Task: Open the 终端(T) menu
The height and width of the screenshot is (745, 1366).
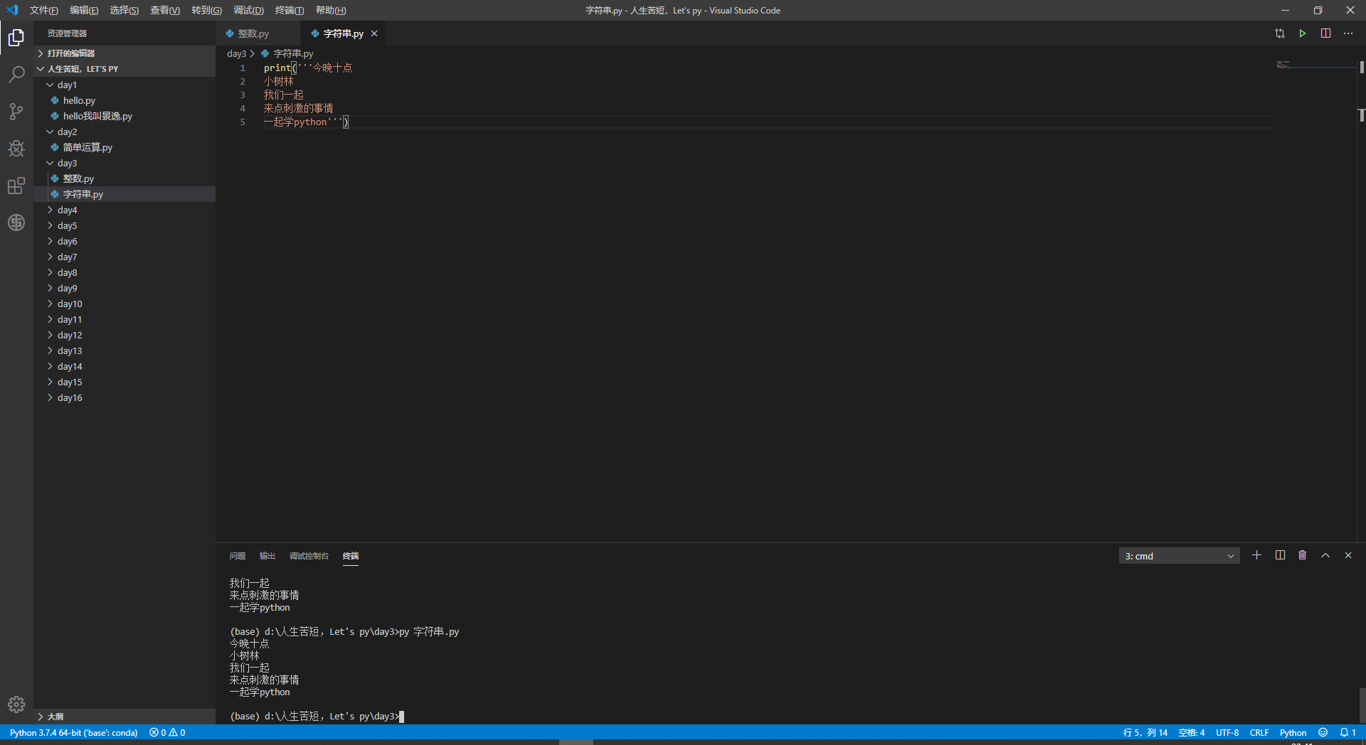Action: tap(290, 10)
